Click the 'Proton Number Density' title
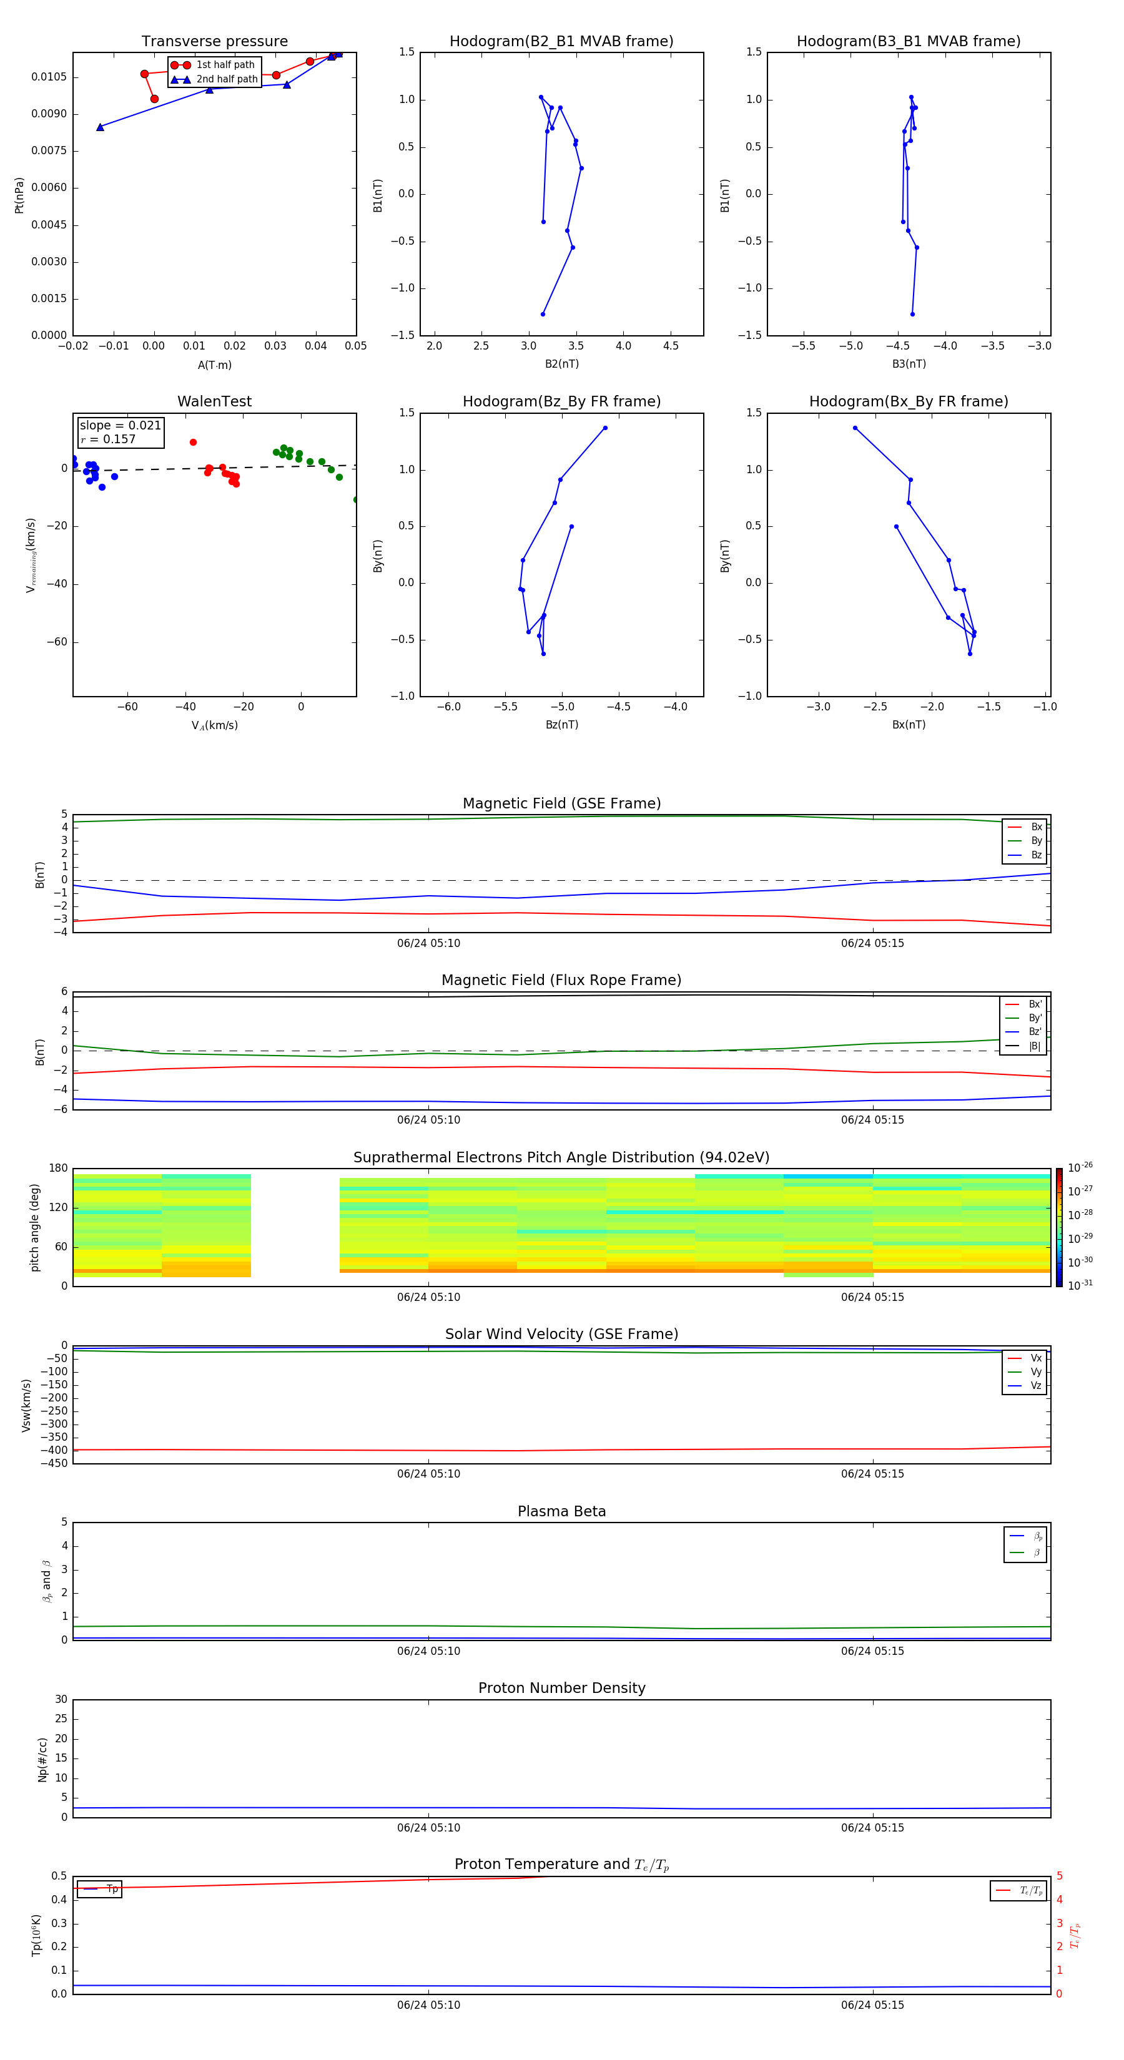1124x2060 pixels. click(561, 1688)
